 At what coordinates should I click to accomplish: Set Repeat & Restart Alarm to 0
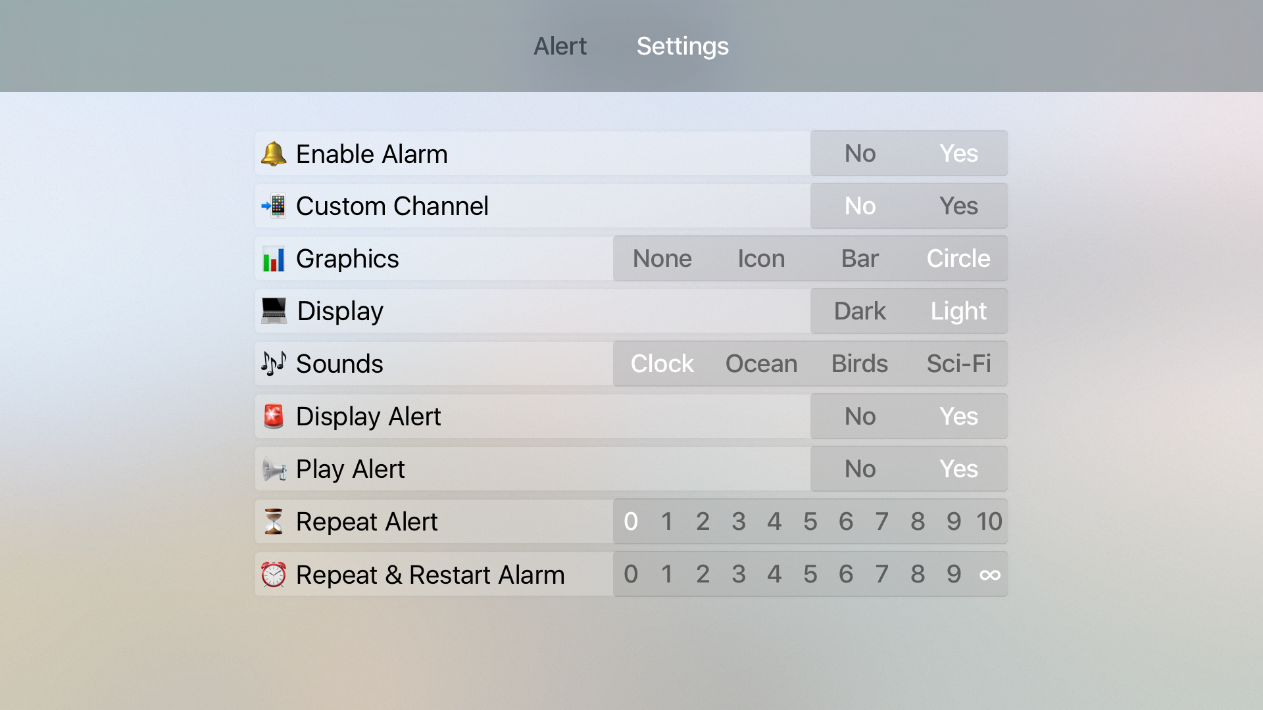631,574
